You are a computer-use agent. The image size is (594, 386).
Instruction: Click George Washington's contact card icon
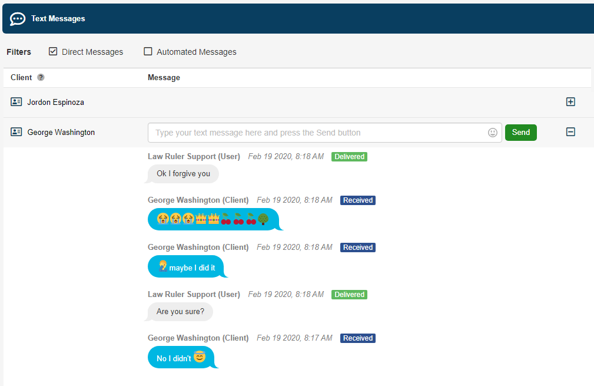pyautogui.click(x=16, y=132)
